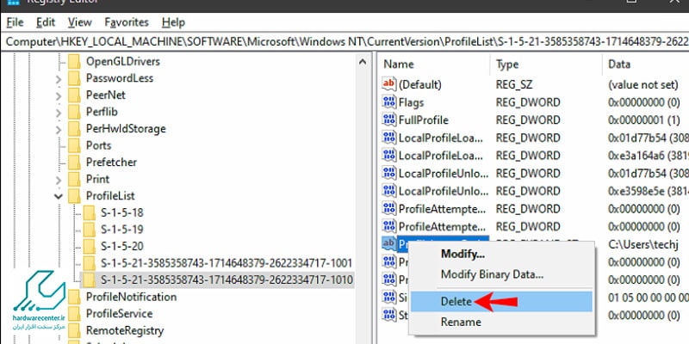
Task: Select the SID key ending in -1010
Action: coord(227,279)
